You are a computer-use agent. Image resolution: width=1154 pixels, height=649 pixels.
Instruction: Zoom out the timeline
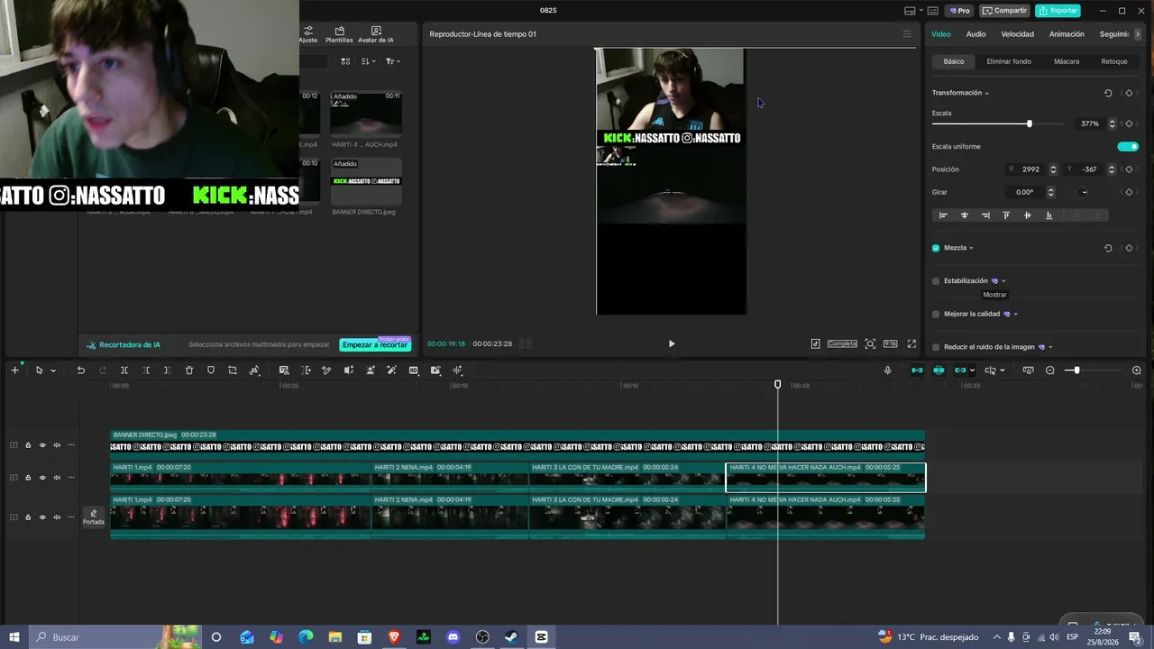pyautogui.click(x=1050, y=370)
